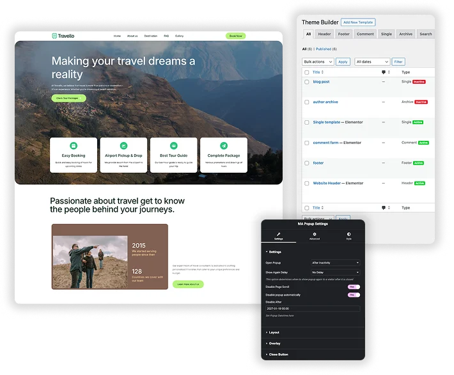Open the comment form template link
Screen dimensions: 454x375
325,143
